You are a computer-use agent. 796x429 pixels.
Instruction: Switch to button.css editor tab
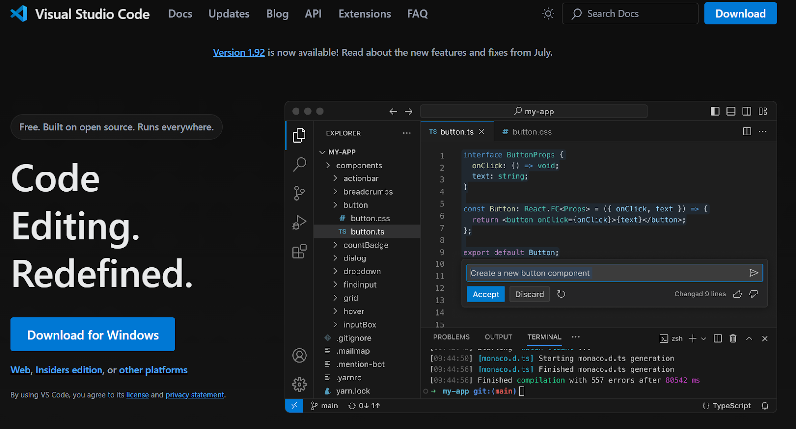(x=527, y=132)
